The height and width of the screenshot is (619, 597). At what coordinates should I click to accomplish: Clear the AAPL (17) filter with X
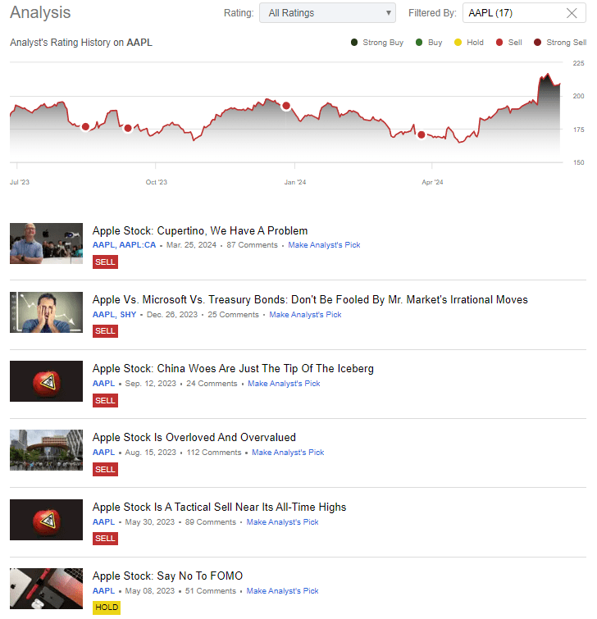coord(572,13)
